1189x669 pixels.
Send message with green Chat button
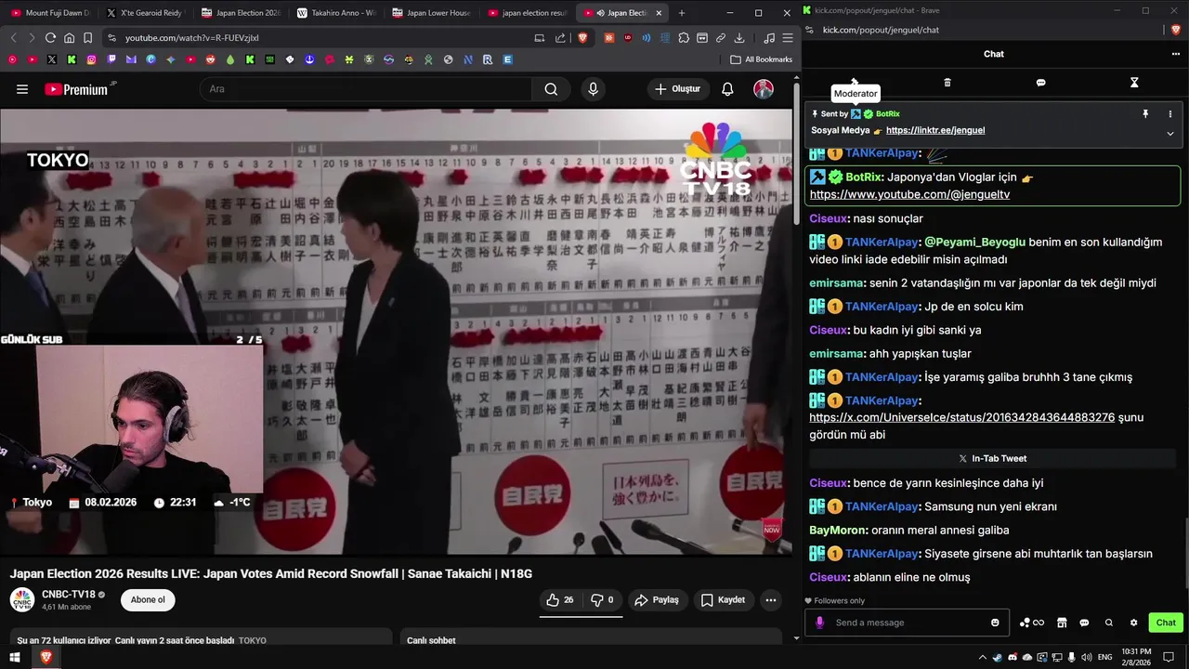[x=1166, y=623]
